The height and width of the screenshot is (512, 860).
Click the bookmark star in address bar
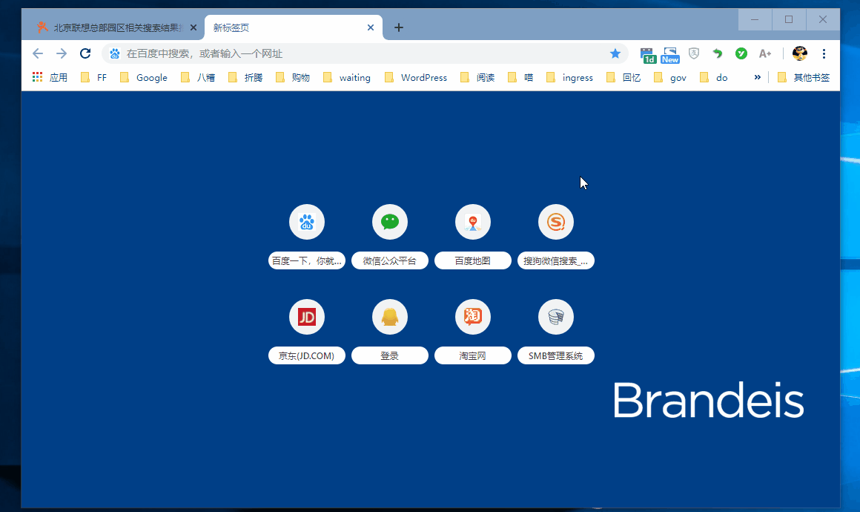point(615,53)
